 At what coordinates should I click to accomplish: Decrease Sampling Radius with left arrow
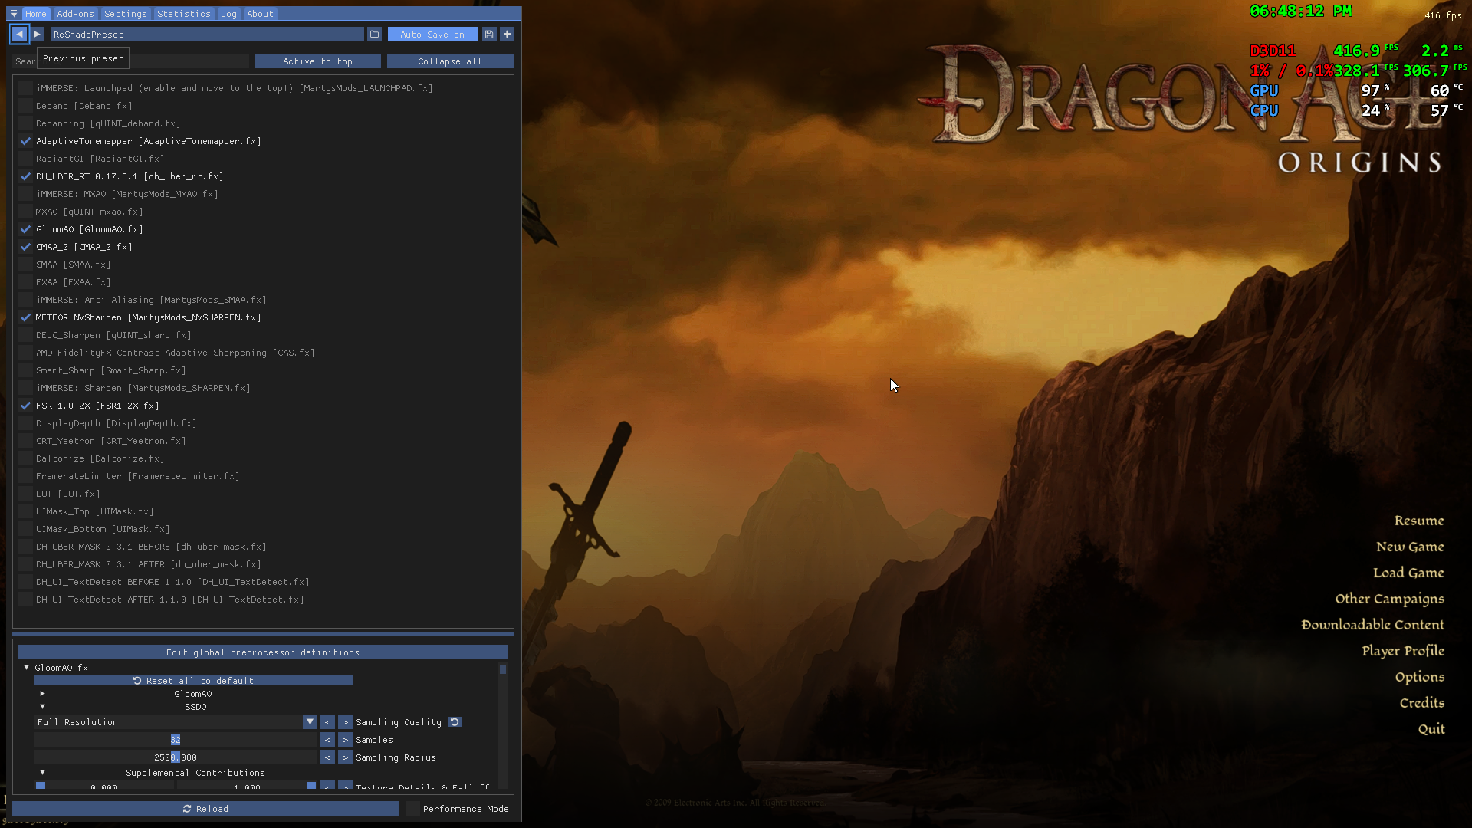[327, 757]
